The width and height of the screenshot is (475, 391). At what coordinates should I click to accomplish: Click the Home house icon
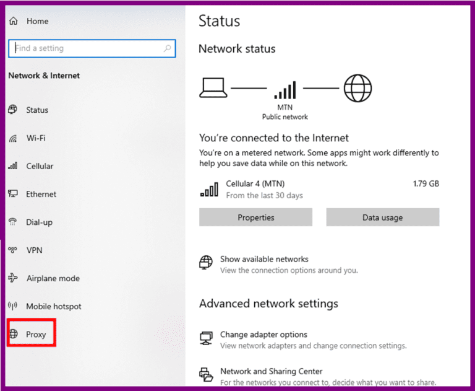point(13,21)
